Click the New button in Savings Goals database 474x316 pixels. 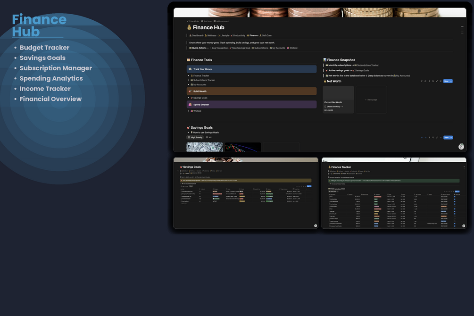tap(447, 138)
